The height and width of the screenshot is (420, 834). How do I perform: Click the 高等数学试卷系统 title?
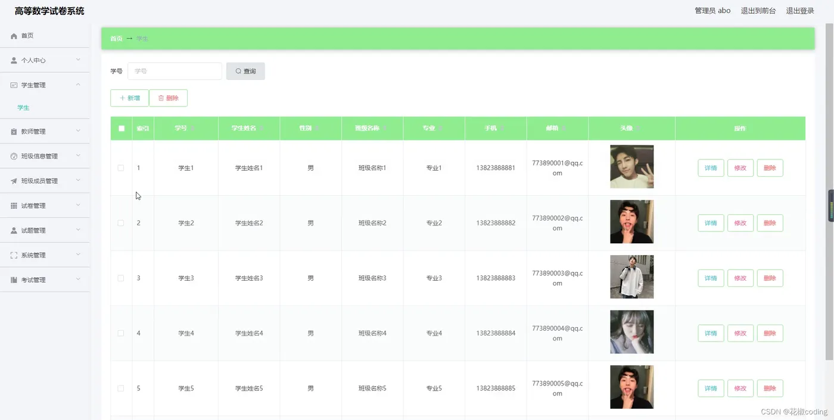click(x=49, y=11)
